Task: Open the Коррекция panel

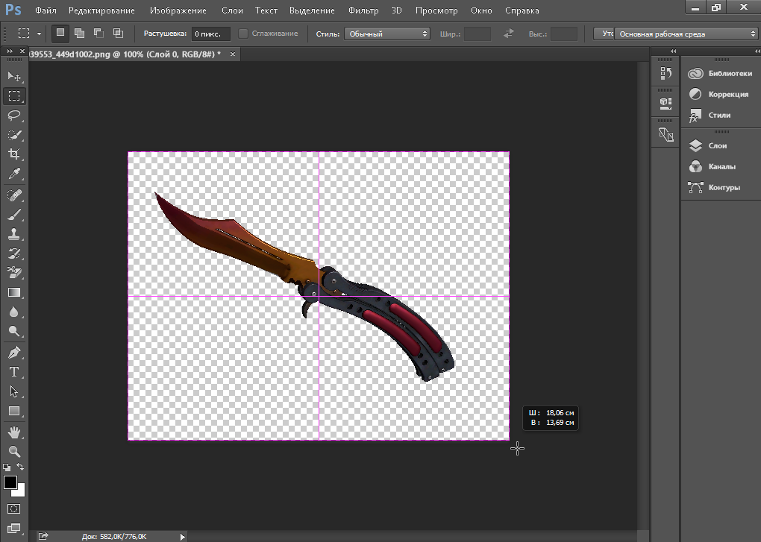Action: tap(720, 94)
